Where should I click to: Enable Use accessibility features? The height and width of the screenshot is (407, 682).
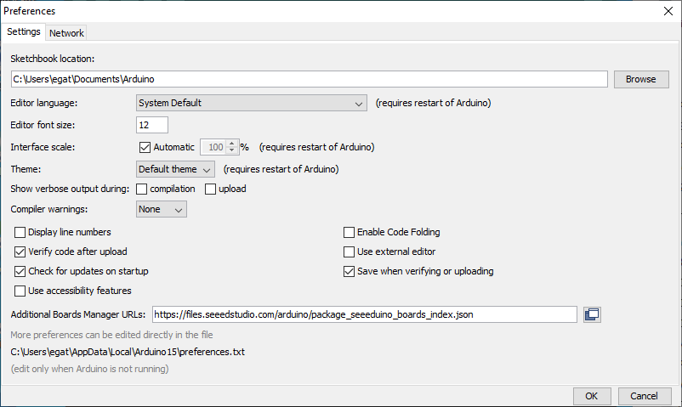point(20,291)
